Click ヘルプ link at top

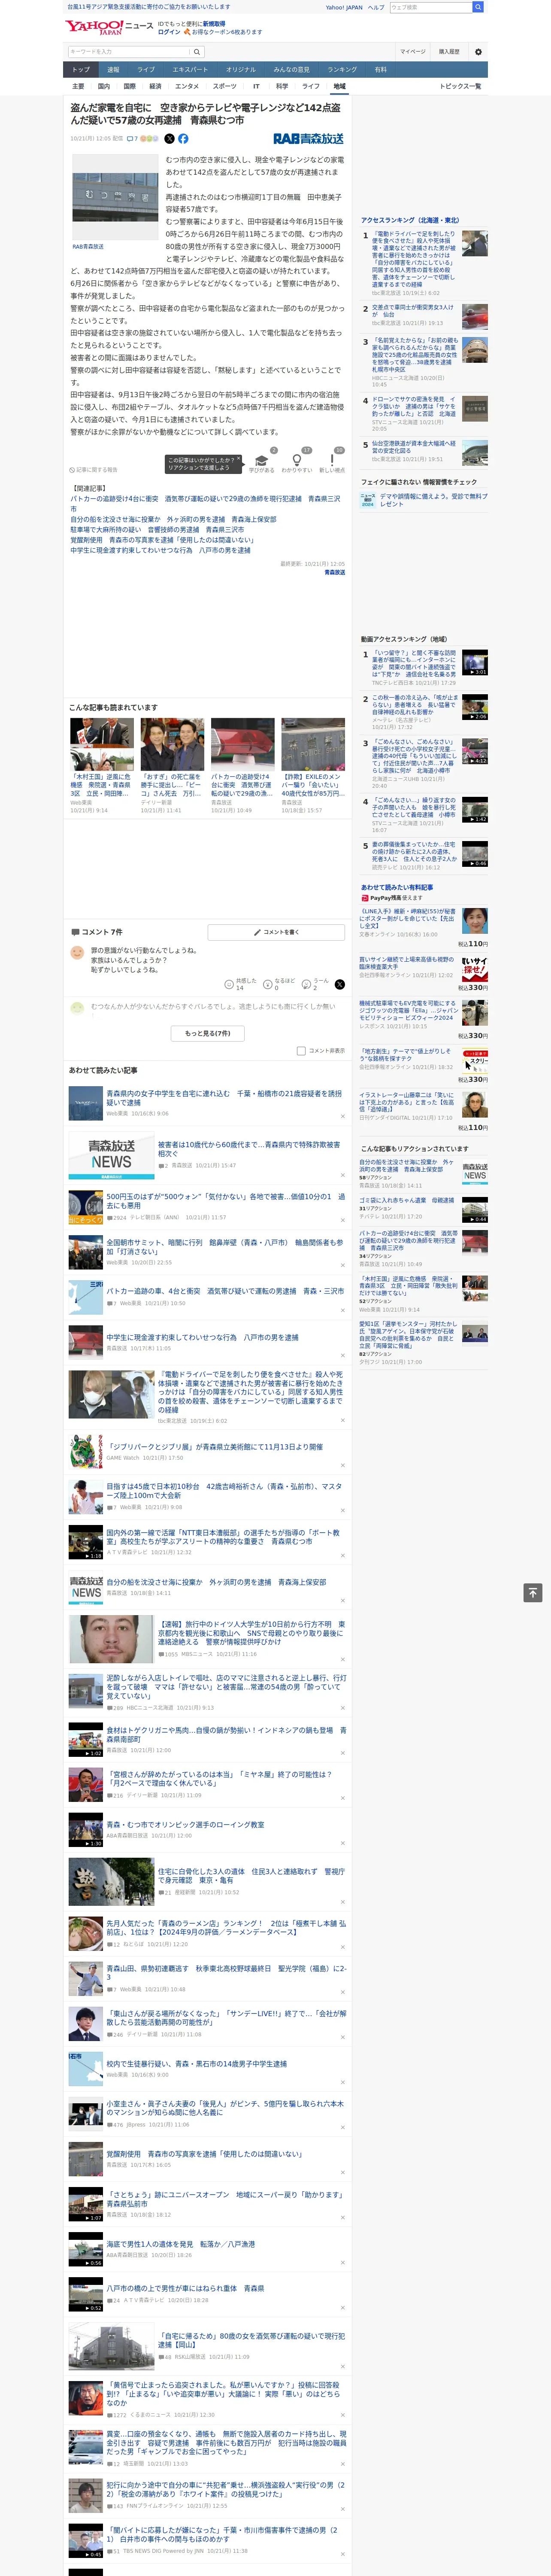[x=375, y=7]
